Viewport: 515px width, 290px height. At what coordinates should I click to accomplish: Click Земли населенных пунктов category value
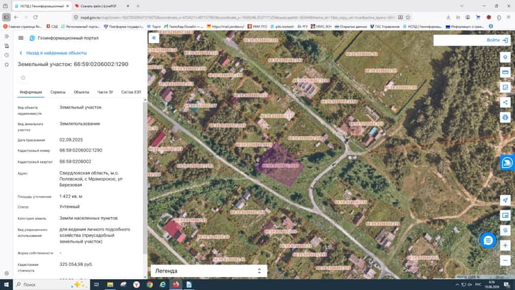89,218
